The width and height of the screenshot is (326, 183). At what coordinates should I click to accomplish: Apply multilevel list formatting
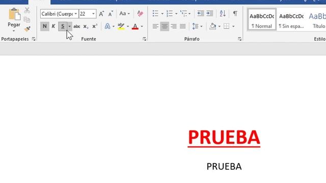click(x=183, y=14)
